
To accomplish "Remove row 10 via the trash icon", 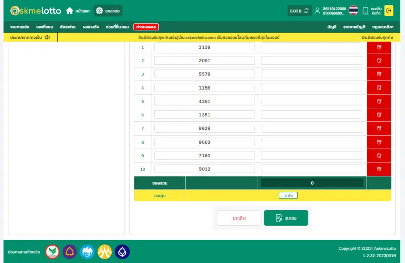I will [x=379, y=169].
